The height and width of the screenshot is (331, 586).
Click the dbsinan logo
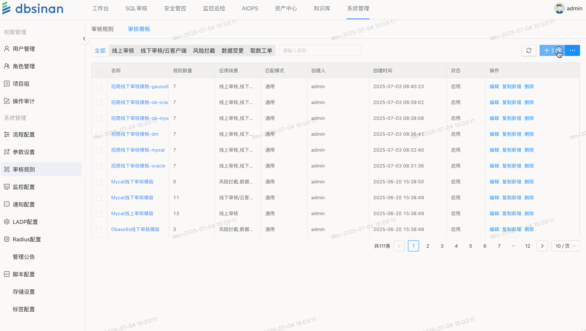point(33,8)
